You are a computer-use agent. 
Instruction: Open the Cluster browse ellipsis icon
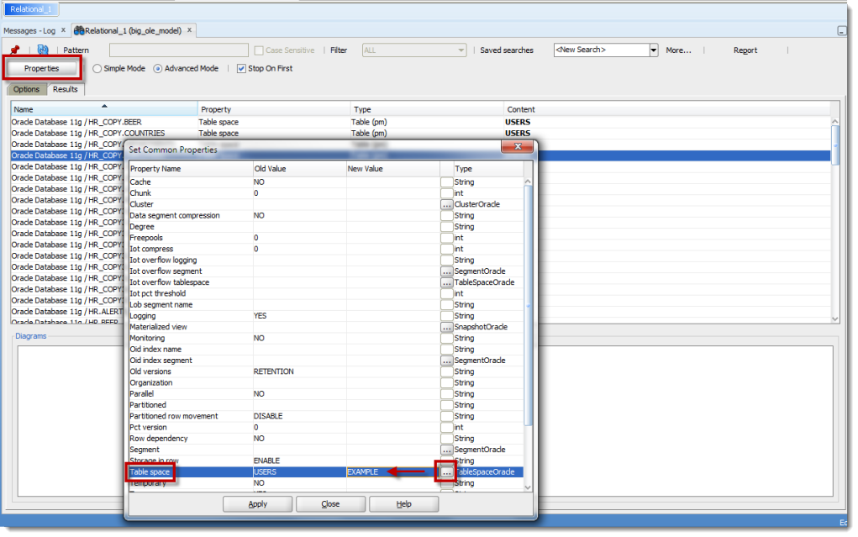448,204
